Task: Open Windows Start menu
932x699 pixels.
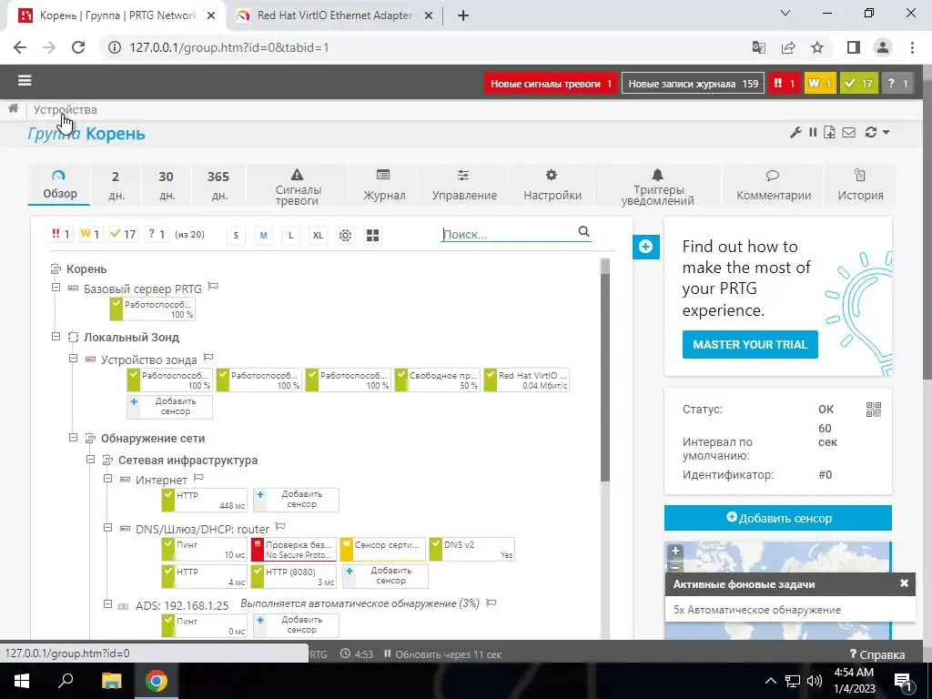Action: point(22,681)
